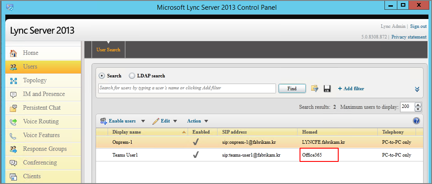This screenshot has height=184, width=432.
Task: Click the pencil Edit icon
Action: coord(156,121)
